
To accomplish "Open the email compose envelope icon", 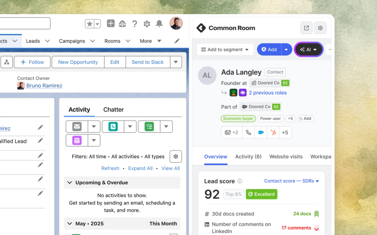I will click(77, 126).
